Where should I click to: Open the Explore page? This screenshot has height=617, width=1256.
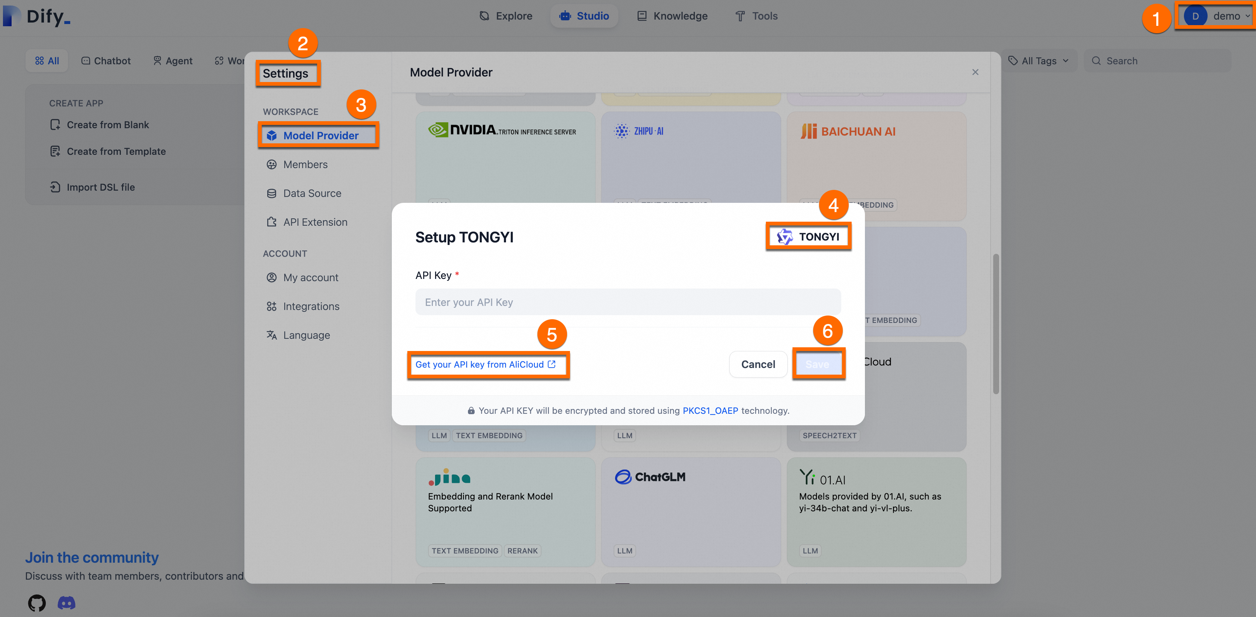pos(506,16)
